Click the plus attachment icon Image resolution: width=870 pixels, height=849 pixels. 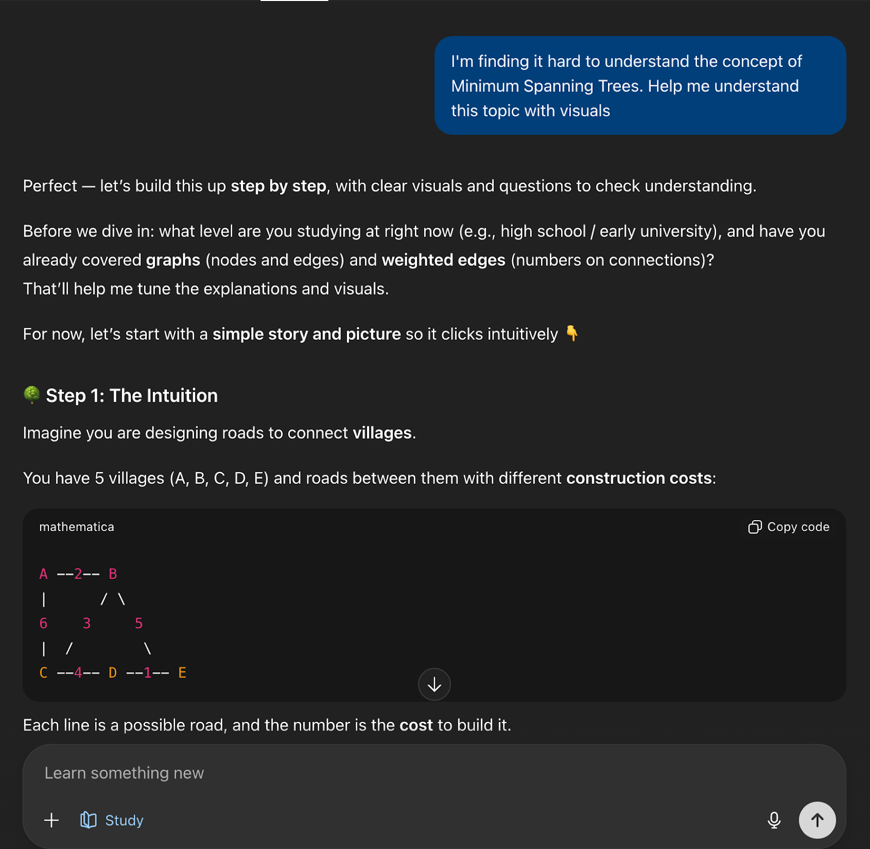point(52,820)
